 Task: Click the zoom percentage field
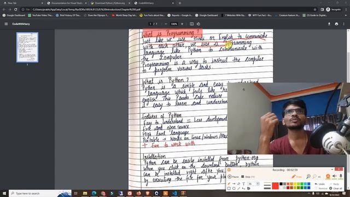[174, 24]
